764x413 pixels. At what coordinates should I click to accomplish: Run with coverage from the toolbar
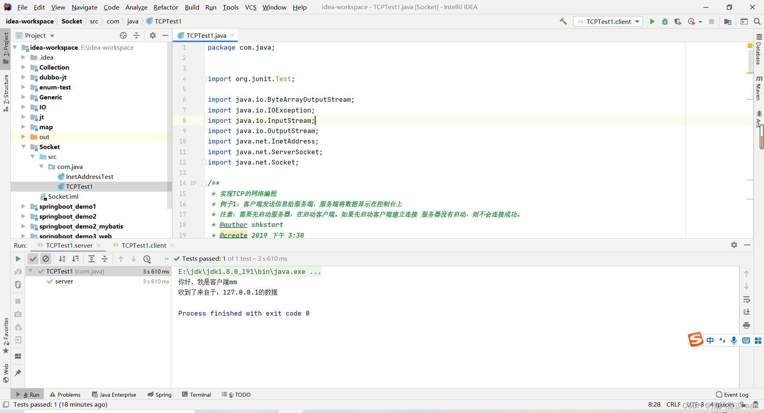tap(678, 21)
